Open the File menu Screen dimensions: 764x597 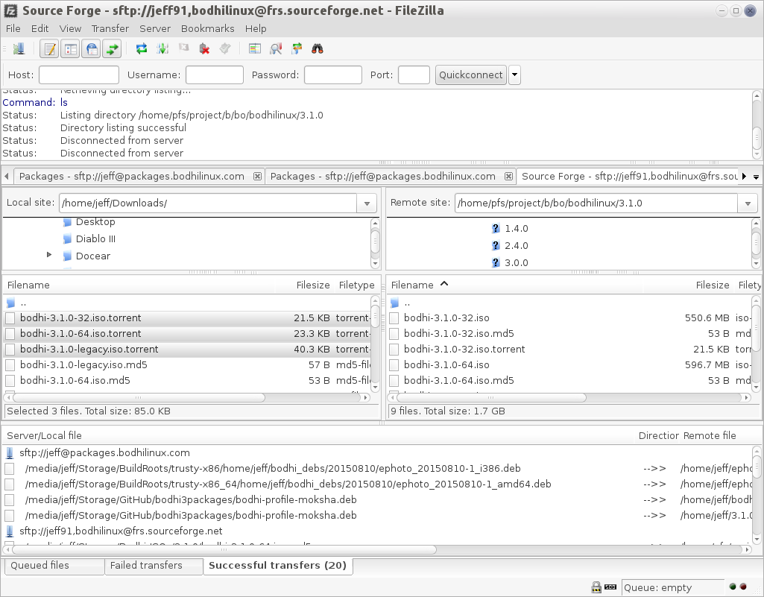click(13, 29)
